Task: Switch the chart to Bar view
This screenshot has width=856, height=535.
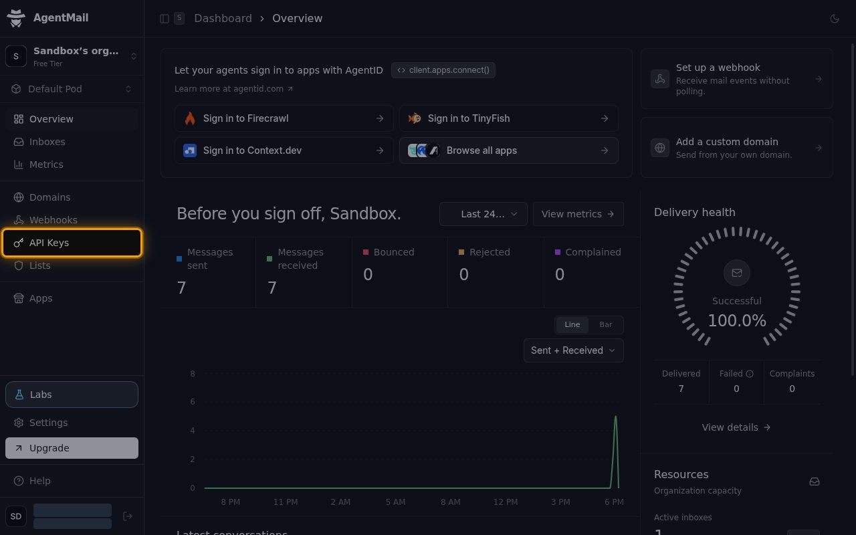Action: [x=606, y=324]
